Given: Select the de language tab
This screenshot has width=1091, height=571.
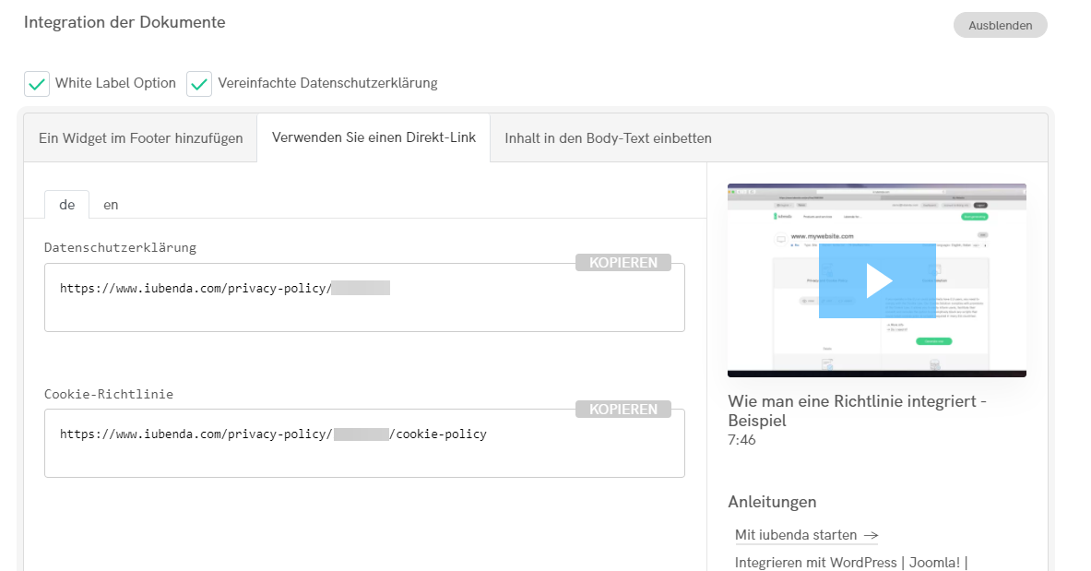Looking at the screenshot, I should tap(66, 205).
